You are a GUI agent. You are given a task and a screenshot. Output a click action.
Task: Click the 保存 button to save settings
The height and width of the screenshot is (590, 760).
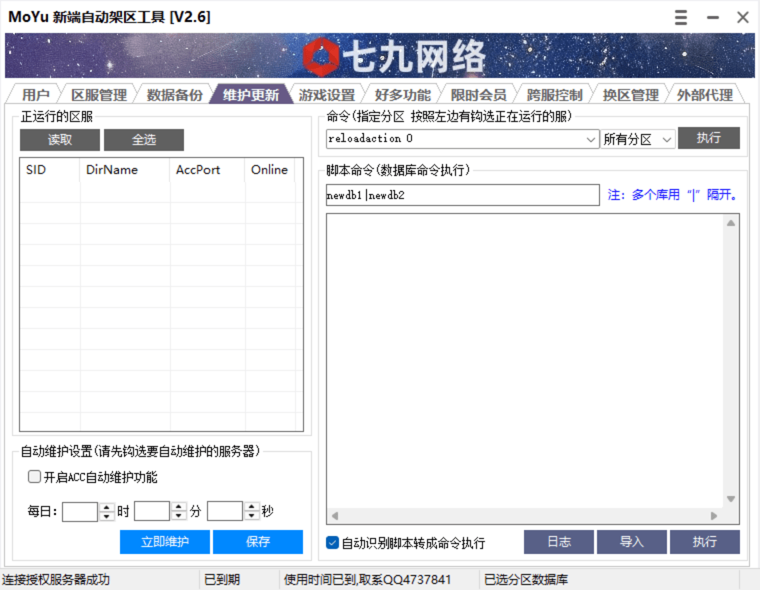(258, 541)
